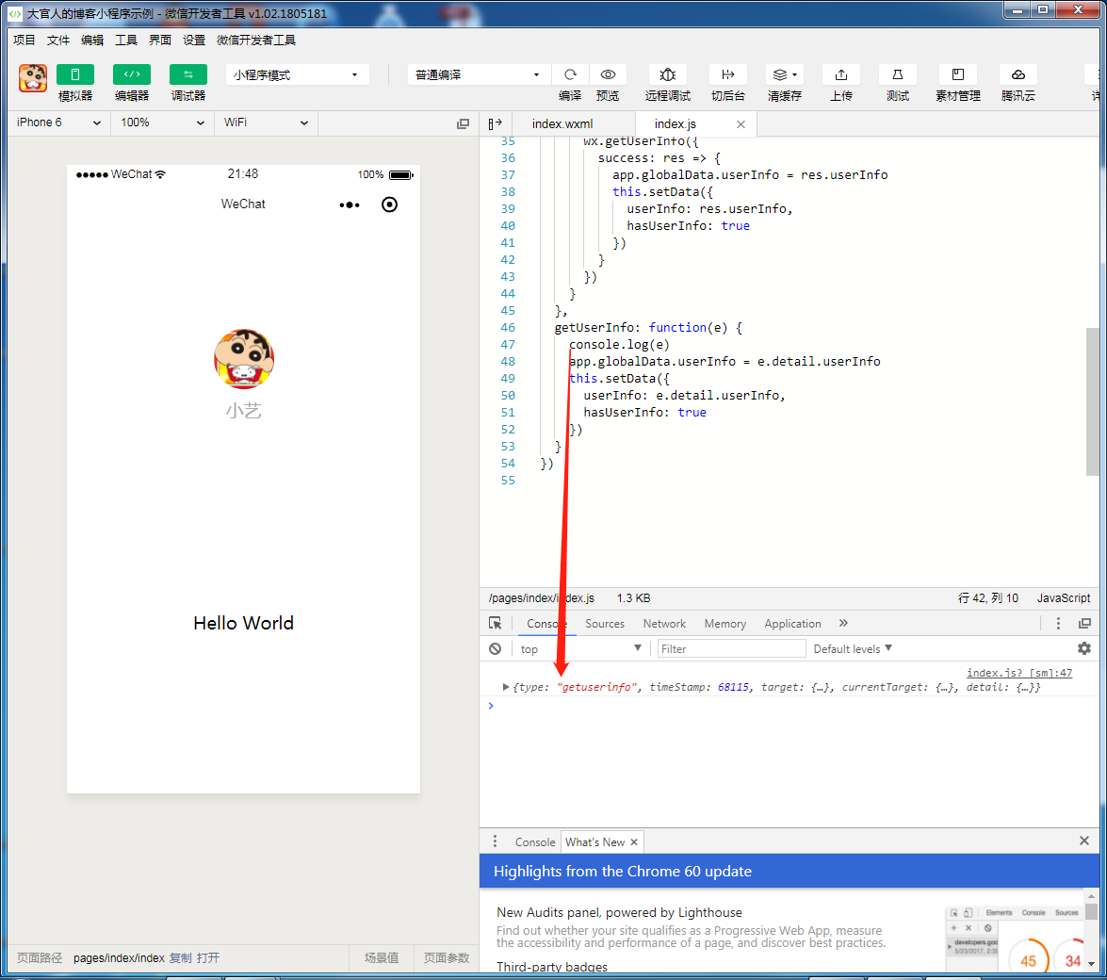This screenshot has width=1107, height=980.
Task: Click the inspect element picker icon
Action: [x=495, y=624]
